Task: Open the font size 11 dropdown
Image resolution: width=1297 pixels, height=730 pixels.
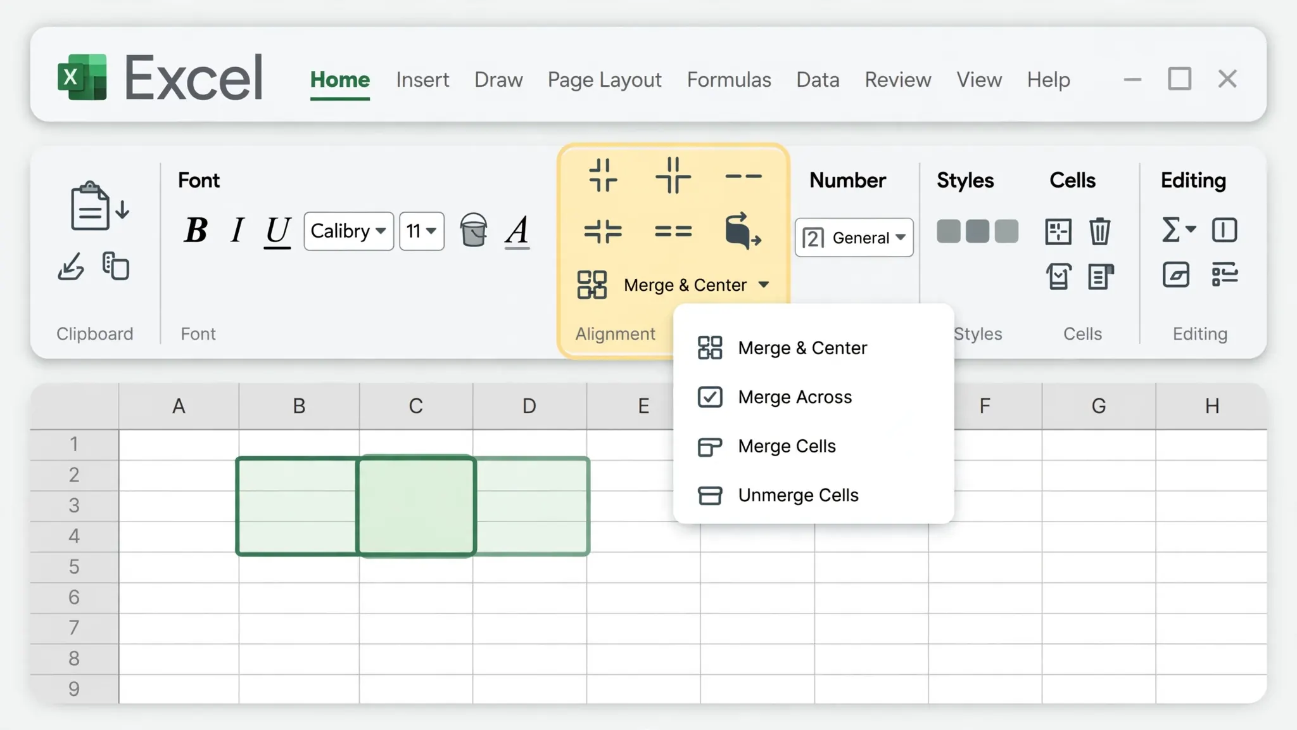Action: (x=422, y=231)
